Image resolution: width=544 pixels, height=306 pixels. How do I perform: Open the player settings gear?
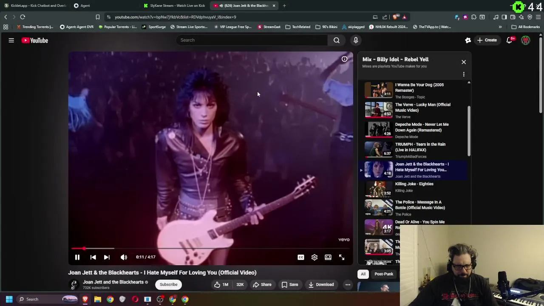(x=314, y=257)
